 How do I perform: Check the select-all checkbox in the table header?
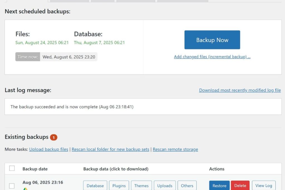click(12, 168)
